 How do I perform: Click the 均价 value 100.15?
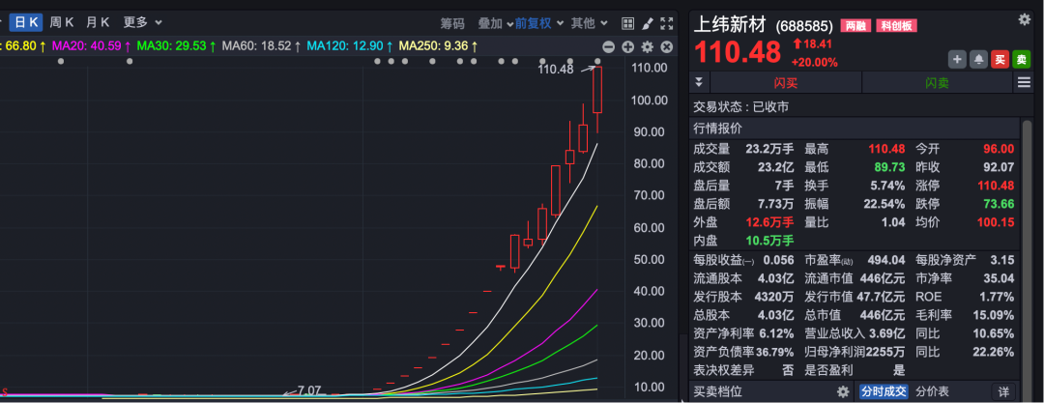click(996, 222)
